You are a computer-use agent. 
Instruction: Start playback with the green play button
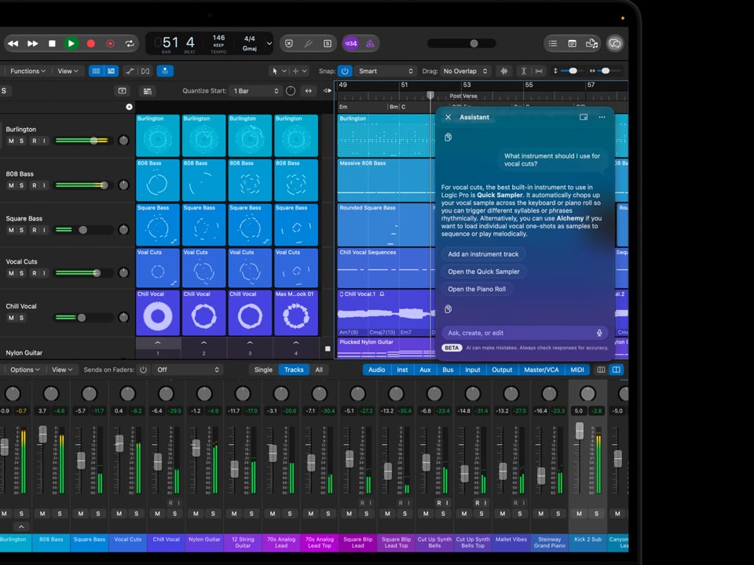(x=71, y=44)
